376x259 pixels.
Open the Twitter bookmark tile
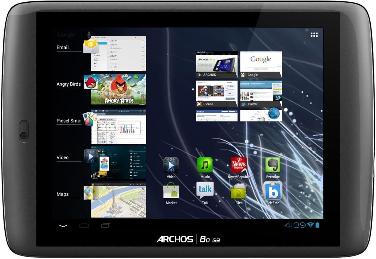coord(261,94)
